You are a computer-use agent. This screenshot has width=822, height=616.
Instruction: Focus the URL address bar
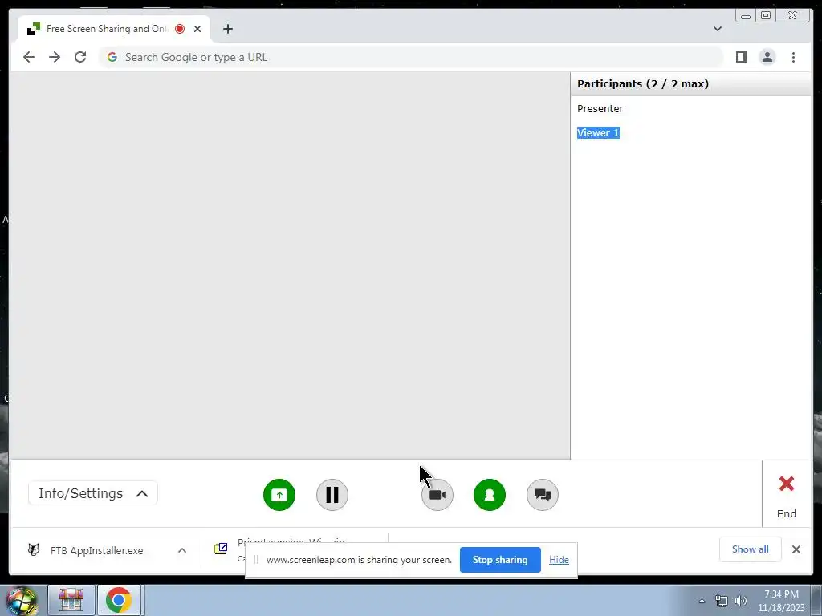[410, 57]
